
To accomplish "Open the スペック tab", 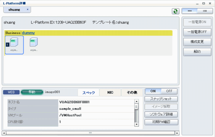I will [x=89, y=92].
